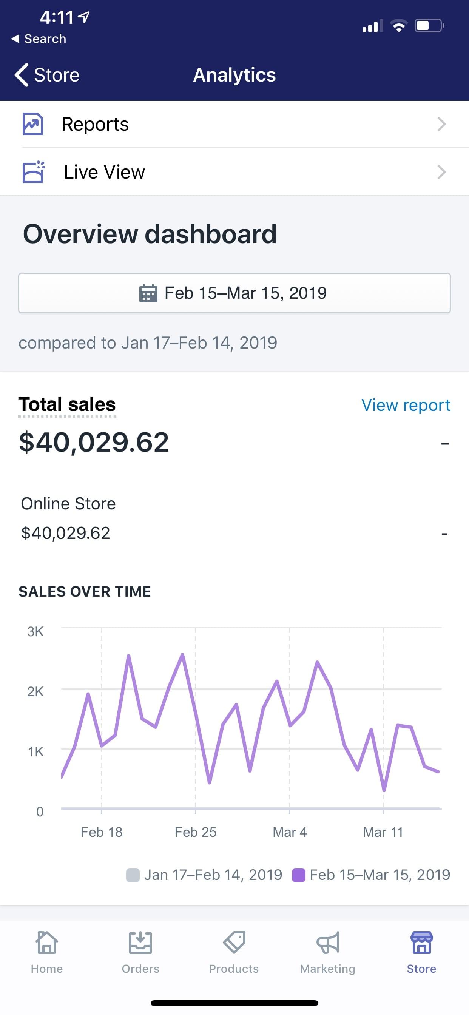Viewport: 469px width, 1015px height.
Task: Open the Orders inbox icon
Action: coord(140,942)
